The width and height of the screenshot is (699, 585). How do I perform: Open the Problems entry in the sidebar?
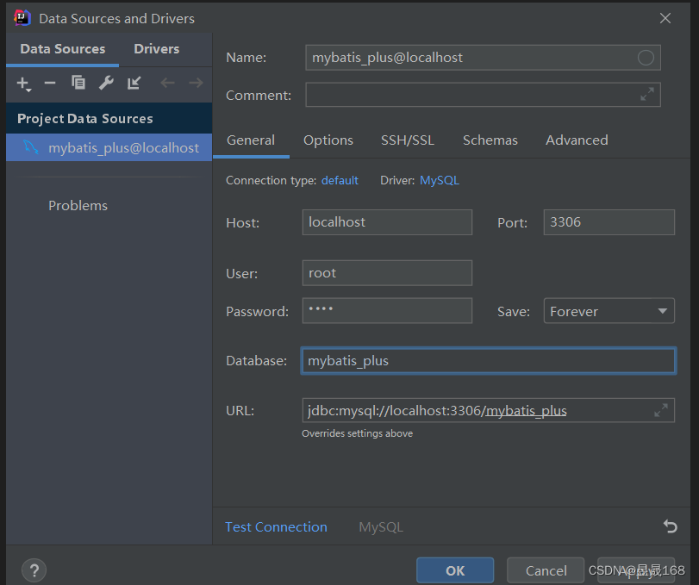[x=78, y=205]
